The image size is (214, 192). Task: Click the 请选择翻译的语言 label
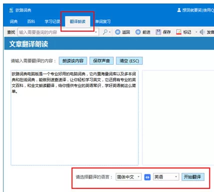pyautogui.click(x=94, y=177)
